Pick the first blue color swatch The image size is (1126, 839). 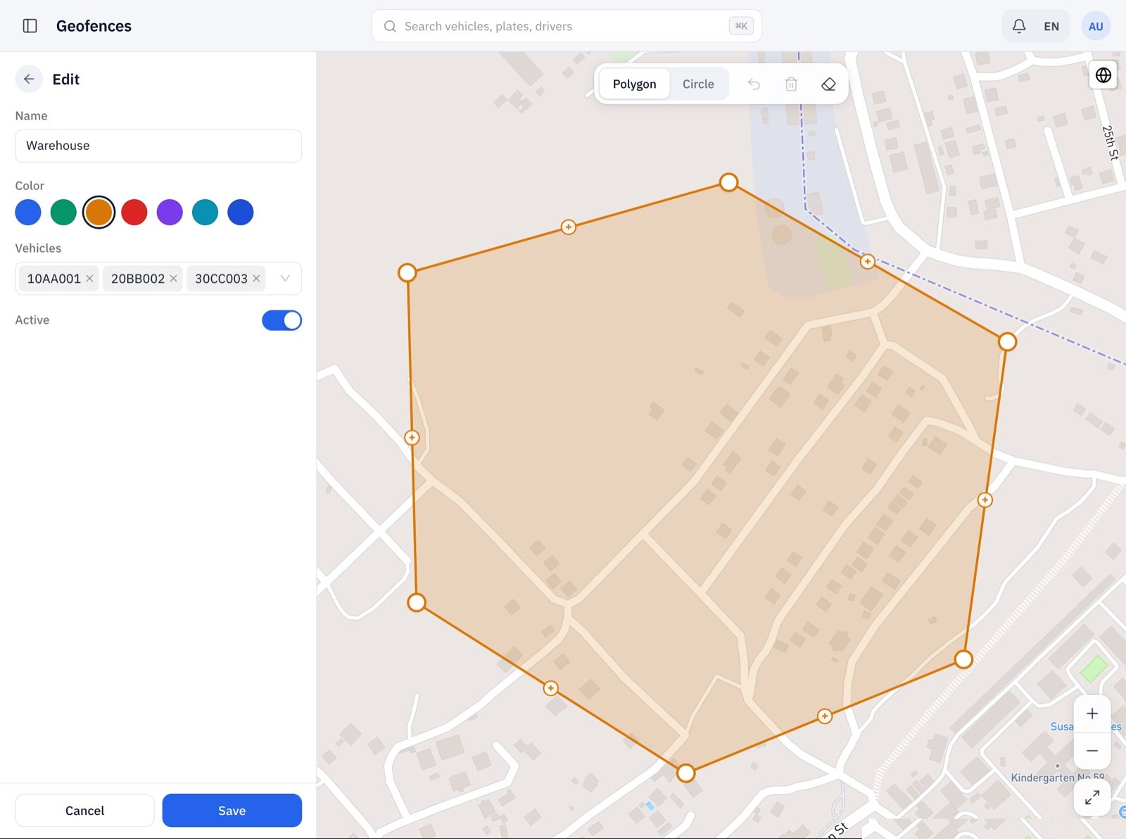tap(28, 213)
